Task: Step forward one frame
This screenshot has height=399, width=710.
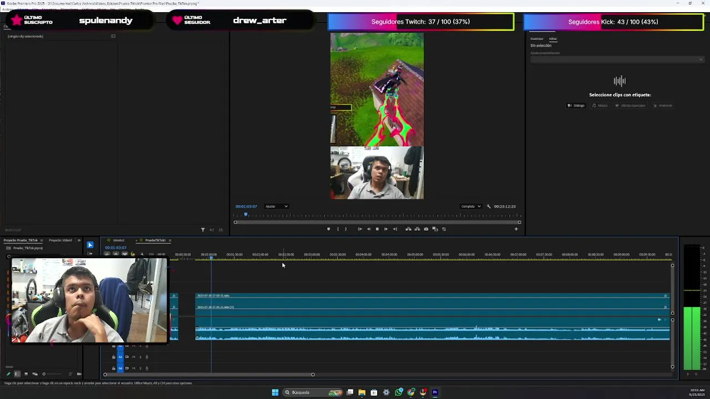Action: click(386, 229)
